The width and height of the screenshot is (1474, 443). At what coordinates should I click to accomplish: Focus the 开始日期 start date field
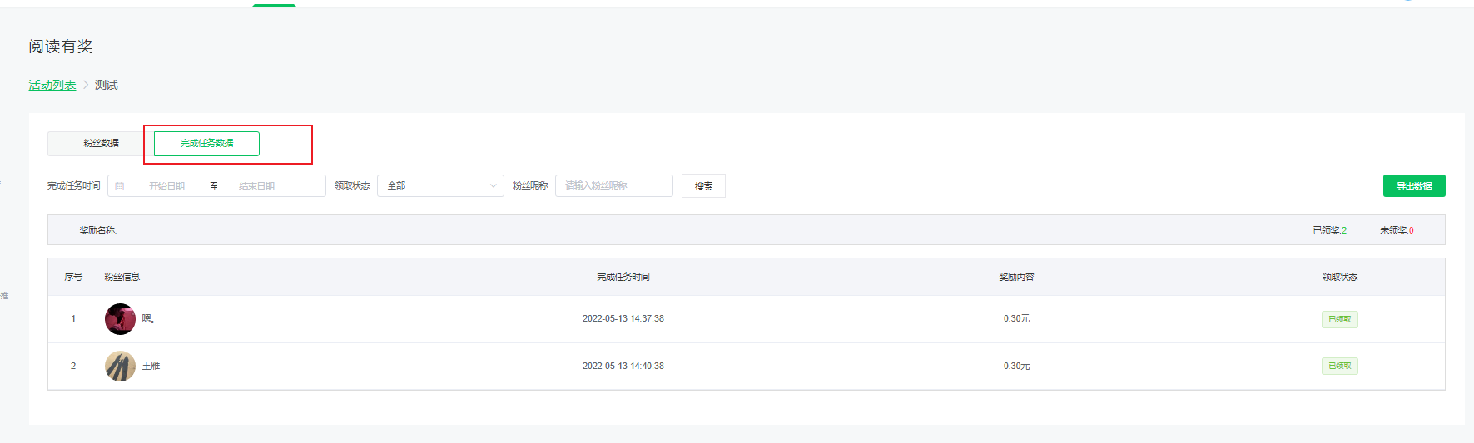(167, 186)
